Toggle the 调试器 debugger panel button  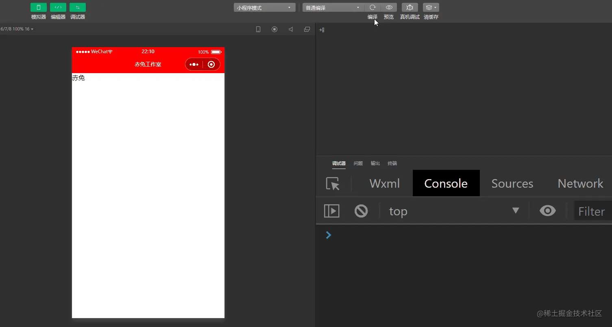(78, 7)
